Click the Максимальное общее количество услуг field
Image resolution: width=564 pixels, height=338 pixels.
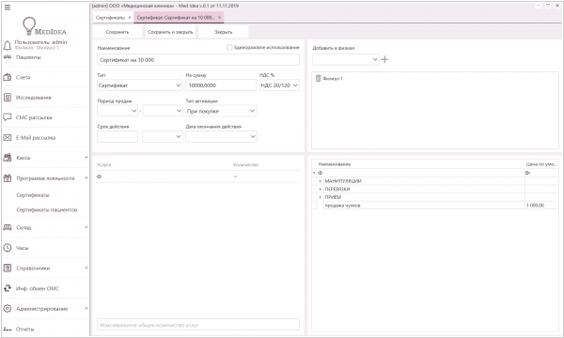(198, 325)
